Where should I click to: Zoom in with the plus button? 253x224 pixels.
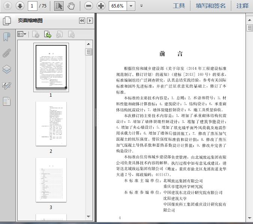click(x=101, y=6)
